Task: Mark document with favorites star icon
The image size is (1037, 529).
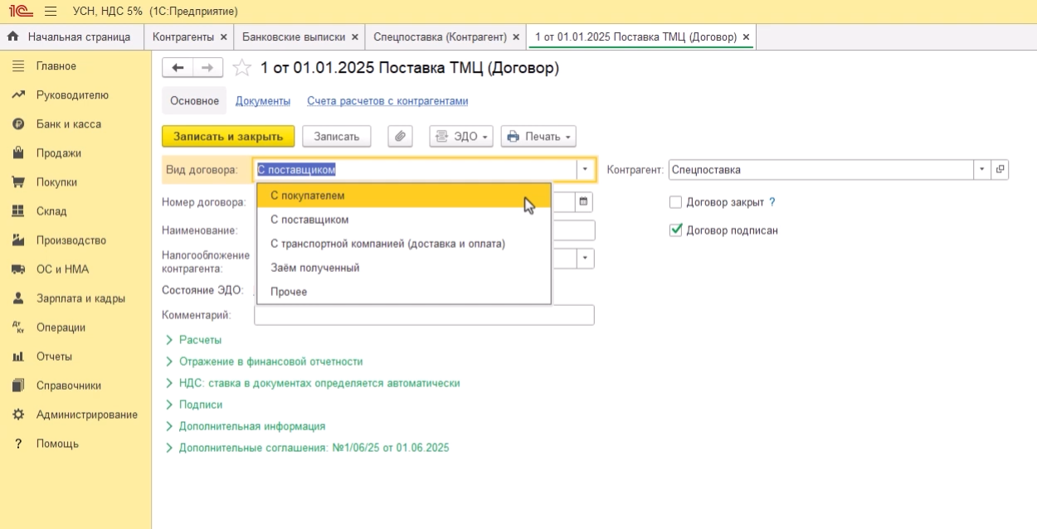Action: click(x=241, y=68)
